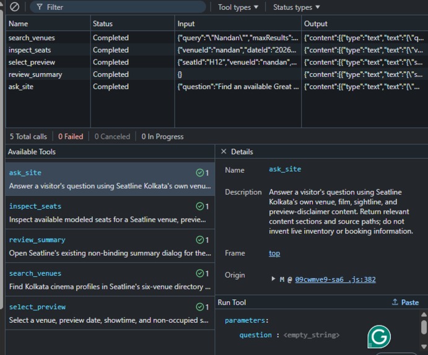This screenshot has width=428, height=355.
Task: Select ask_site in Available Tools
Action: pos(110,179)
